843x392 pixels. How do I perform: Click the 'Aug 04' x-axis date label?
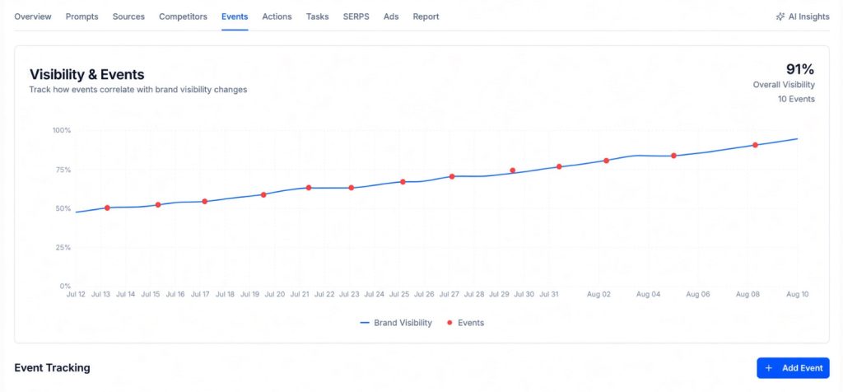tap(649, 294)
